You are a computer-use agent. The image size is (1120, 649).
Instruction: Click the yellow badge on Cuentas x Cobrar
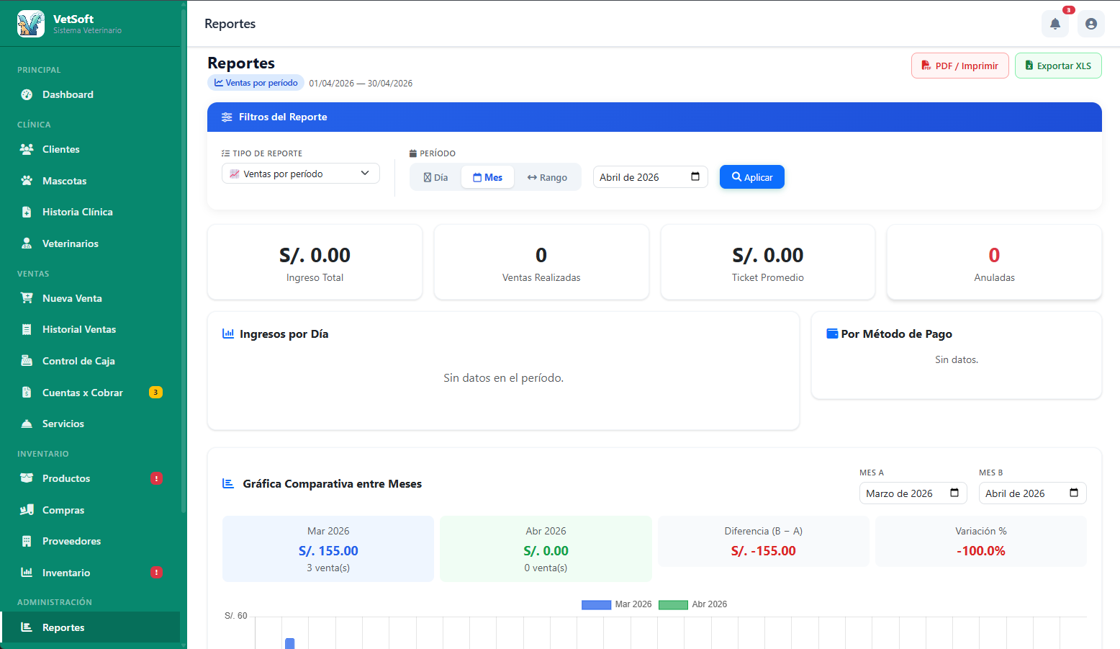pos(155,393)
